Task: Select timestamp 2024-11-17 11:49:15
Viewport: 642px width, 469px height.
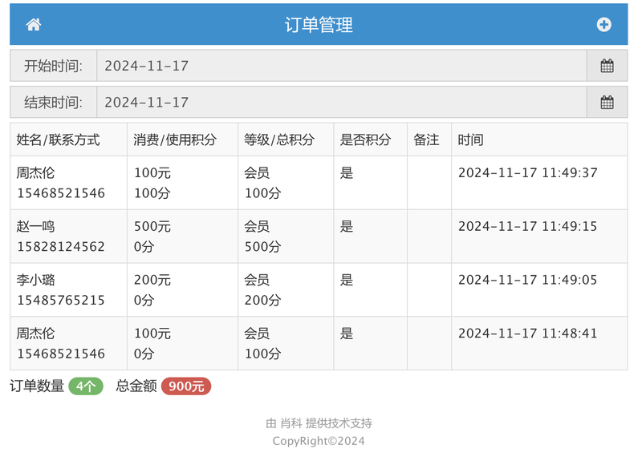Action: coord(528,227)
